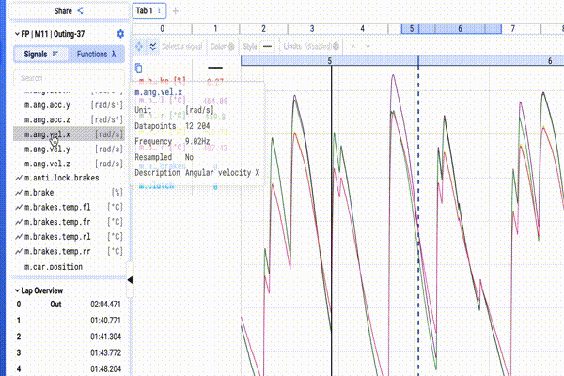The width and height of the screenshot is (564, 376).
Task: Select signal m.ang.vel.y
Action: tap(69, 149)
